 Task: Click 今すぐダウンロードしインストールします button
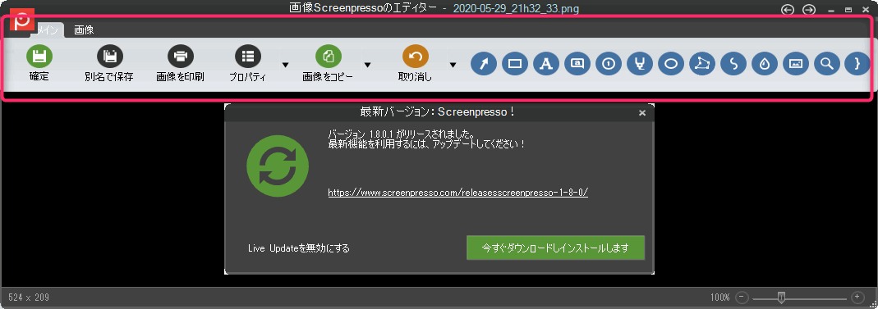pyautogui.click(x=555, y=248)
